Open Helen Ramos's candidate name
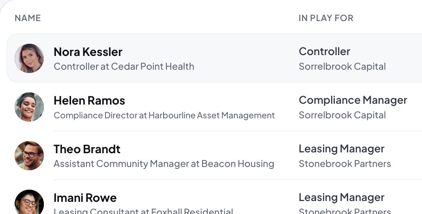The height and width of the screenshot is (214, 422). pos(89,101)
